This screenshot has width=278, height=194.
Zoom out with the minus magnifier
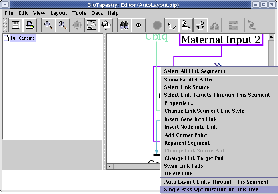coord(48,25)
